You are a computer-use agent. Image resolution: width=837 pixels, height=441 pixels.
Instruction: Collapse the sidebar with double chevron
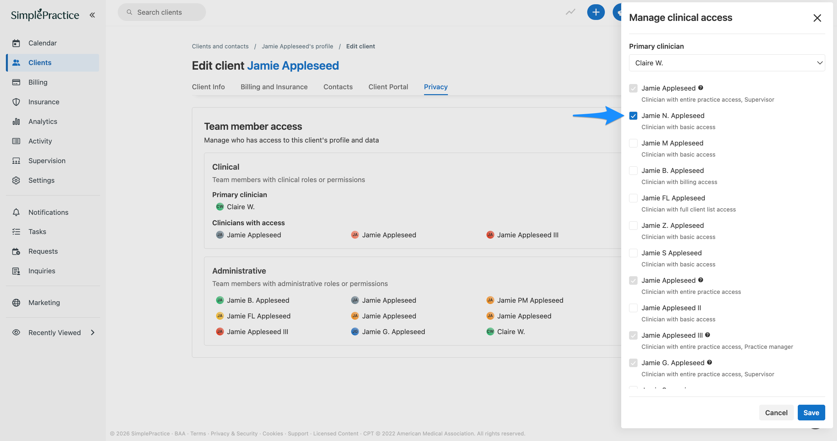point(92,15)
